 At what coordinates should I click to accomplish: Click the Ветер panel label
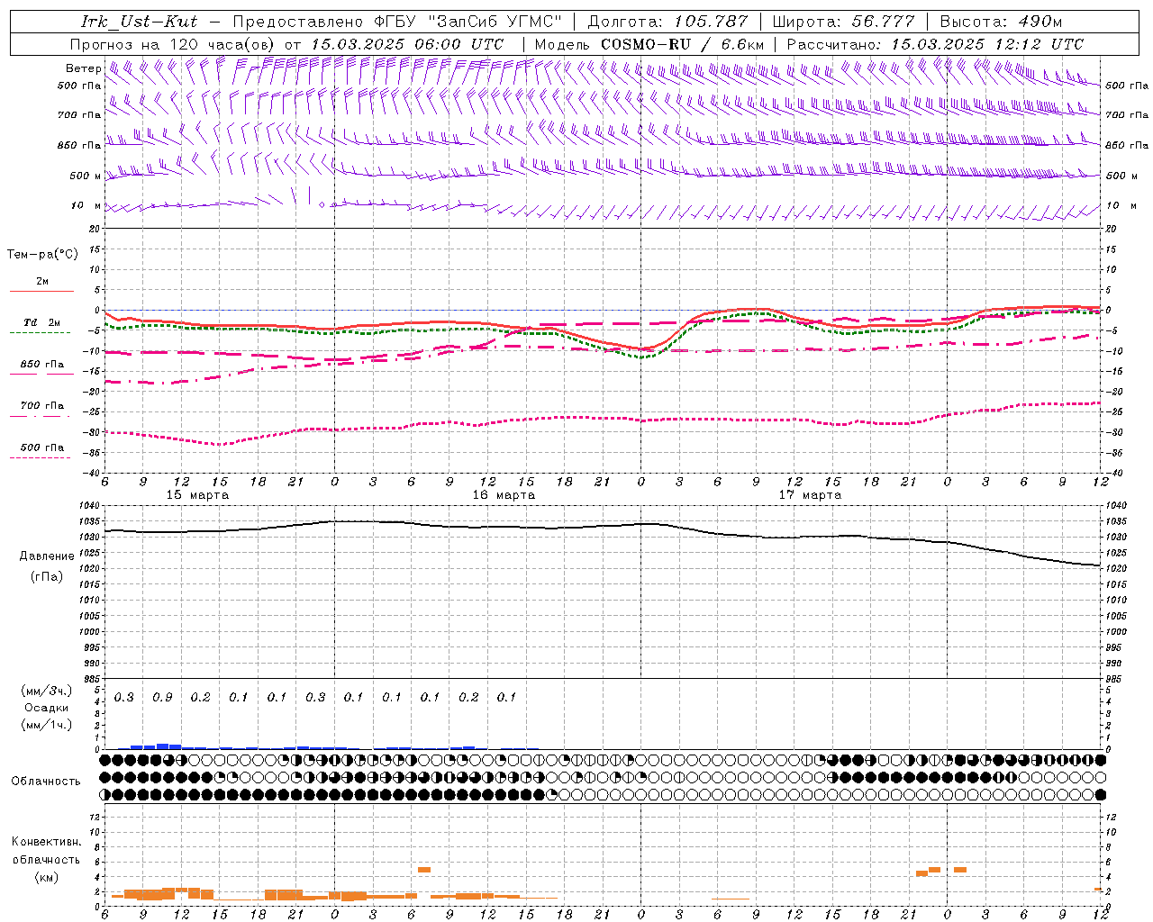83,68
